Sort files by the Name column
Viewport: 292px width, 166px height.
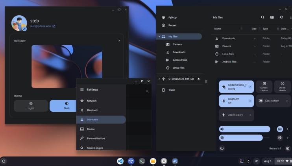pyautogui.click(x=218, y=29)
